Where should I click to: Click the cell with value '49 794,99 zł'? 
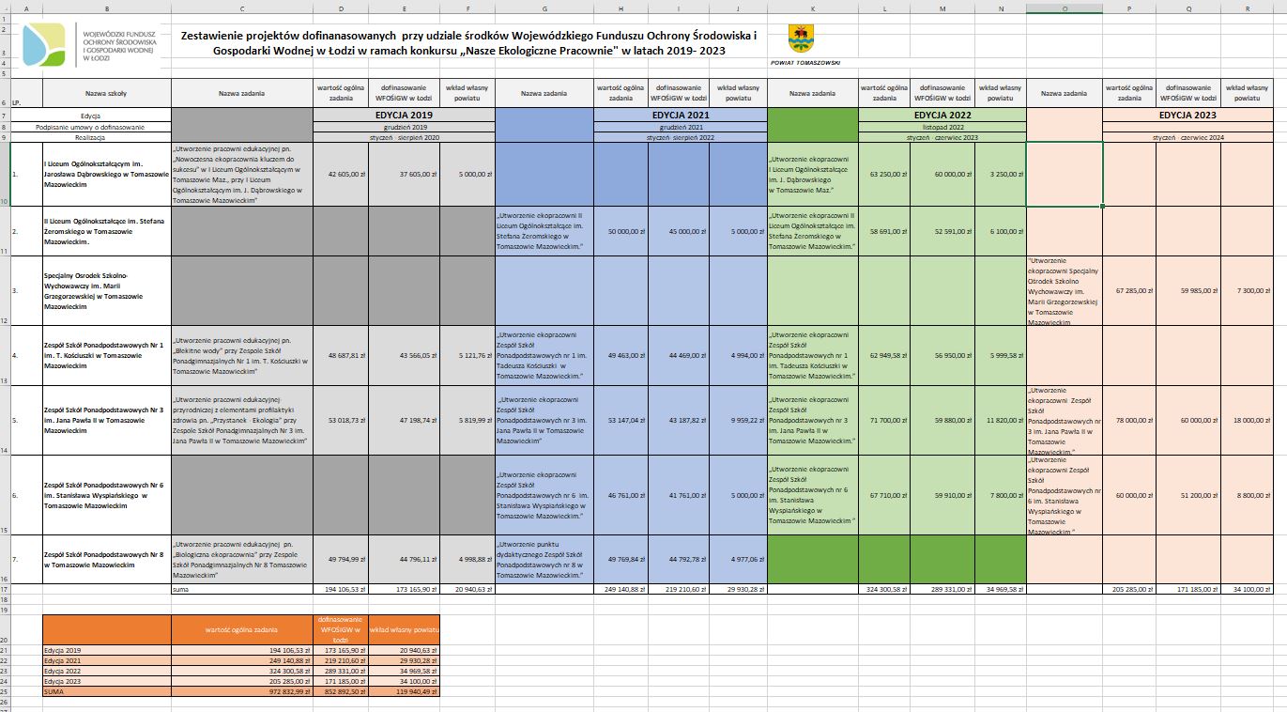point(341,559)
